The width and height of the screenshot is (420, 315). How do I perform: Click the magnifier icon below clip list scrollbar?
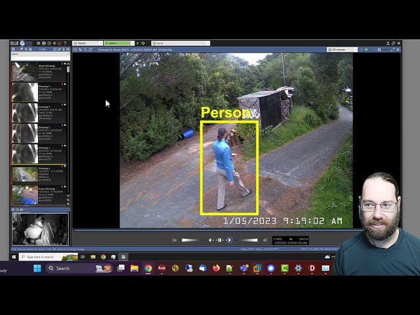point(68,200)
